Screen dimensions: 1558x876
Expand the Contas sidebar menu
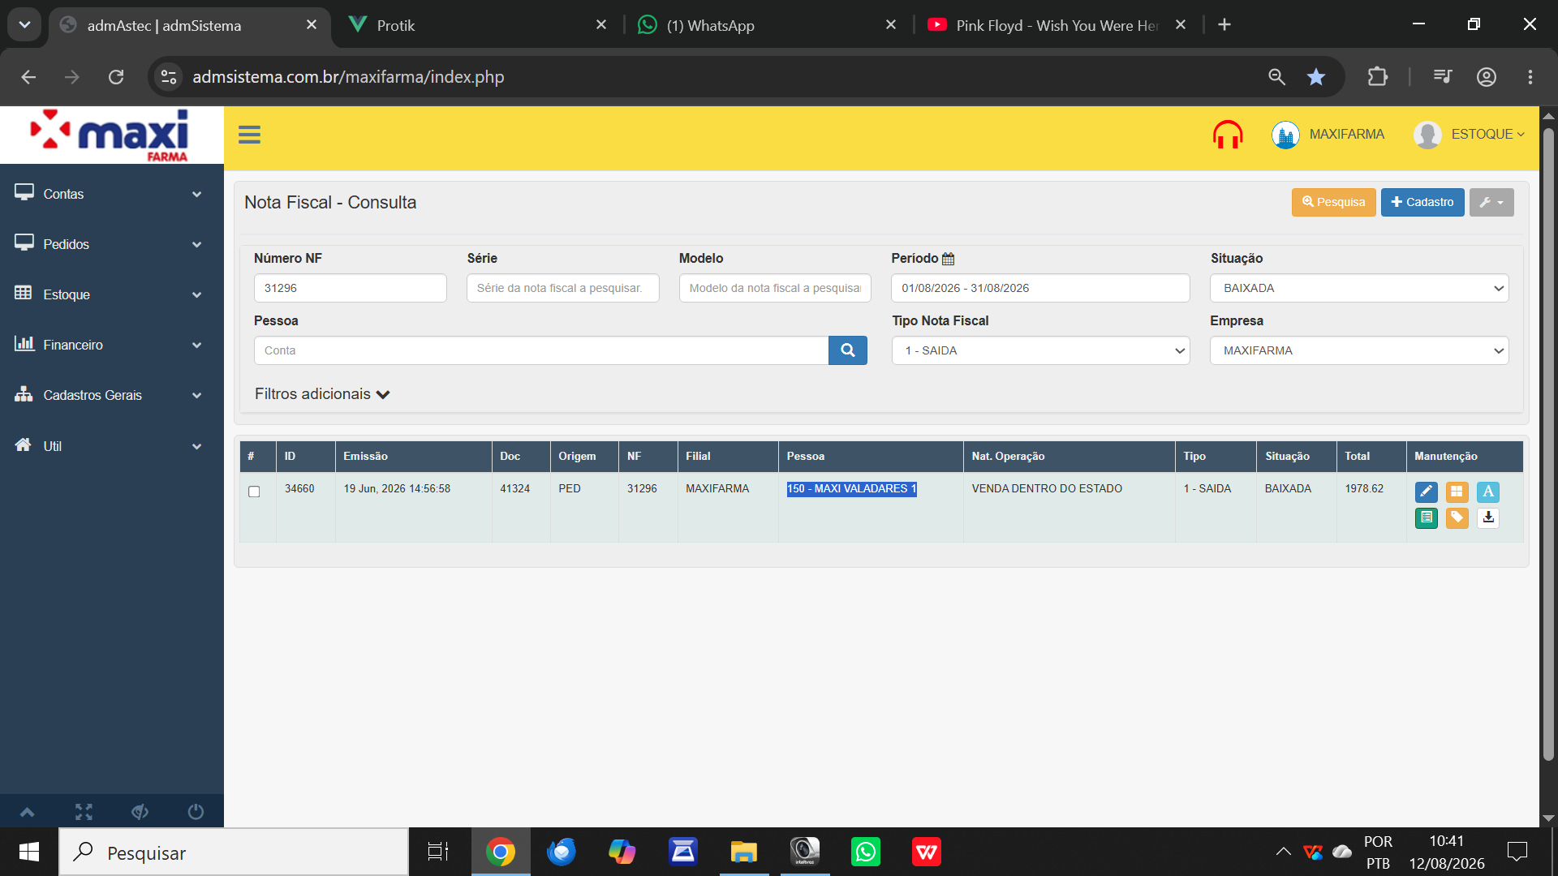111,194
